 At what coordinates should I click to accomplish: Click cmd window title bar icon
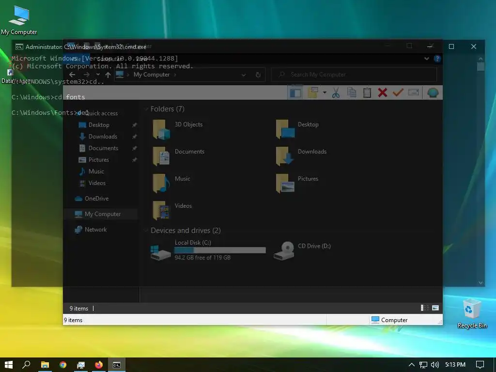[x=19, y=47]
